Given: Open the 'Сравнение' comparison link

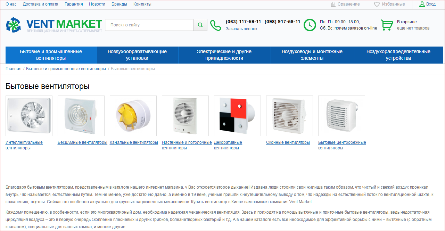Looking at the screenshot, I should [x=349, y=4].
